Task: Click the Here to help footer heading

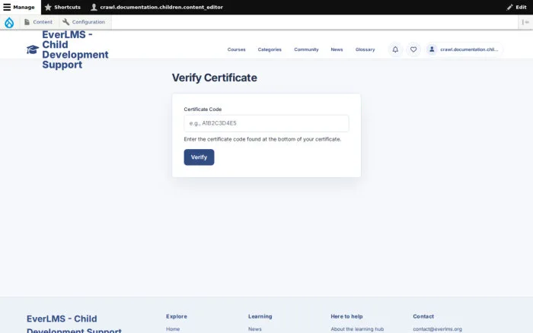Action: pyautogui.click(x=346, y=316)
